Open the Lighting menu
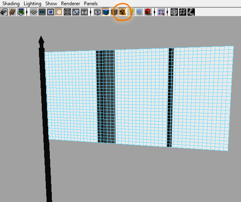 [33, 4]
